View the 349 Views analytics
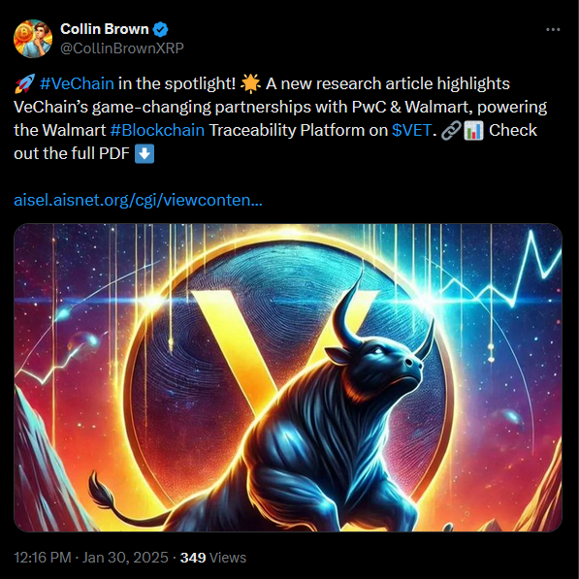The image size is (579, 579). 213,558
